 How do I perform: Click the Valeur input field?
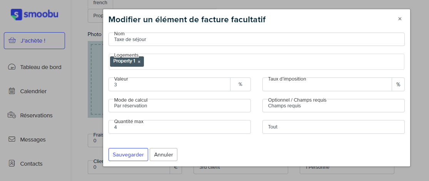click(x=169, y=84)
